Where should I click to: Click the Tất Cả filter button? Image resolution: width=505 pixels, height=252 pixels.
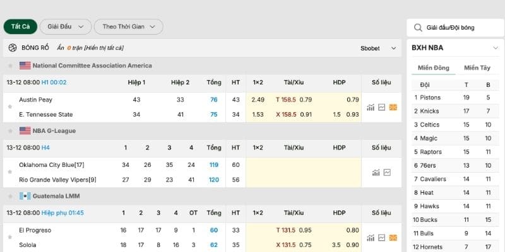click(20, 26)
